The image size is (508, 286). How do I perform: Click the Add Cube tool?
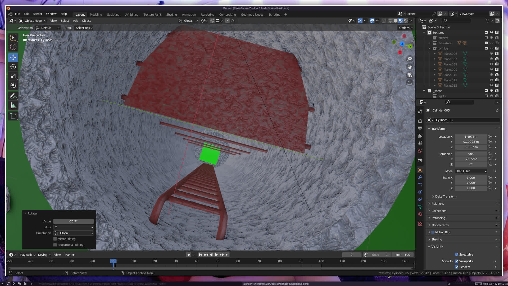pos(13,116)
